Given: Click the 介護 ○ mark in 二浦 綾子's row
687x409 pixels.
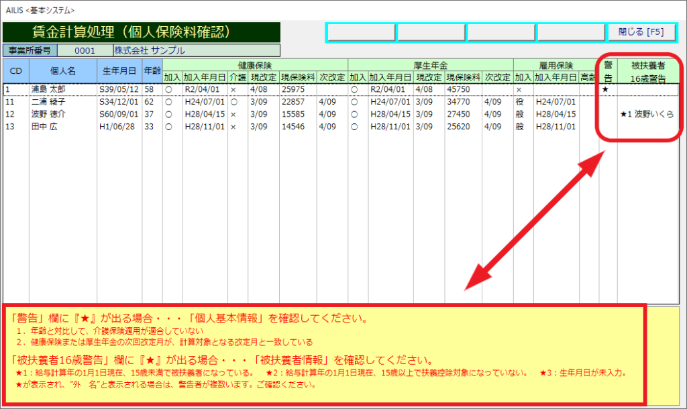Looking at the screenshot, I should (234, 102).
